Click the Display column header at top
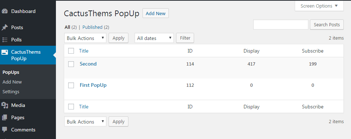Viewport: 351px width, 139px height. coord(251,51)
